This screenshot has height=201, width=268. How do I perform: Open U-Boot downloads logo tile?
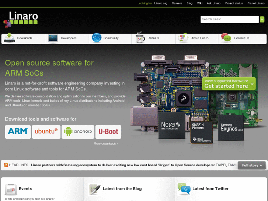[108, 132]
